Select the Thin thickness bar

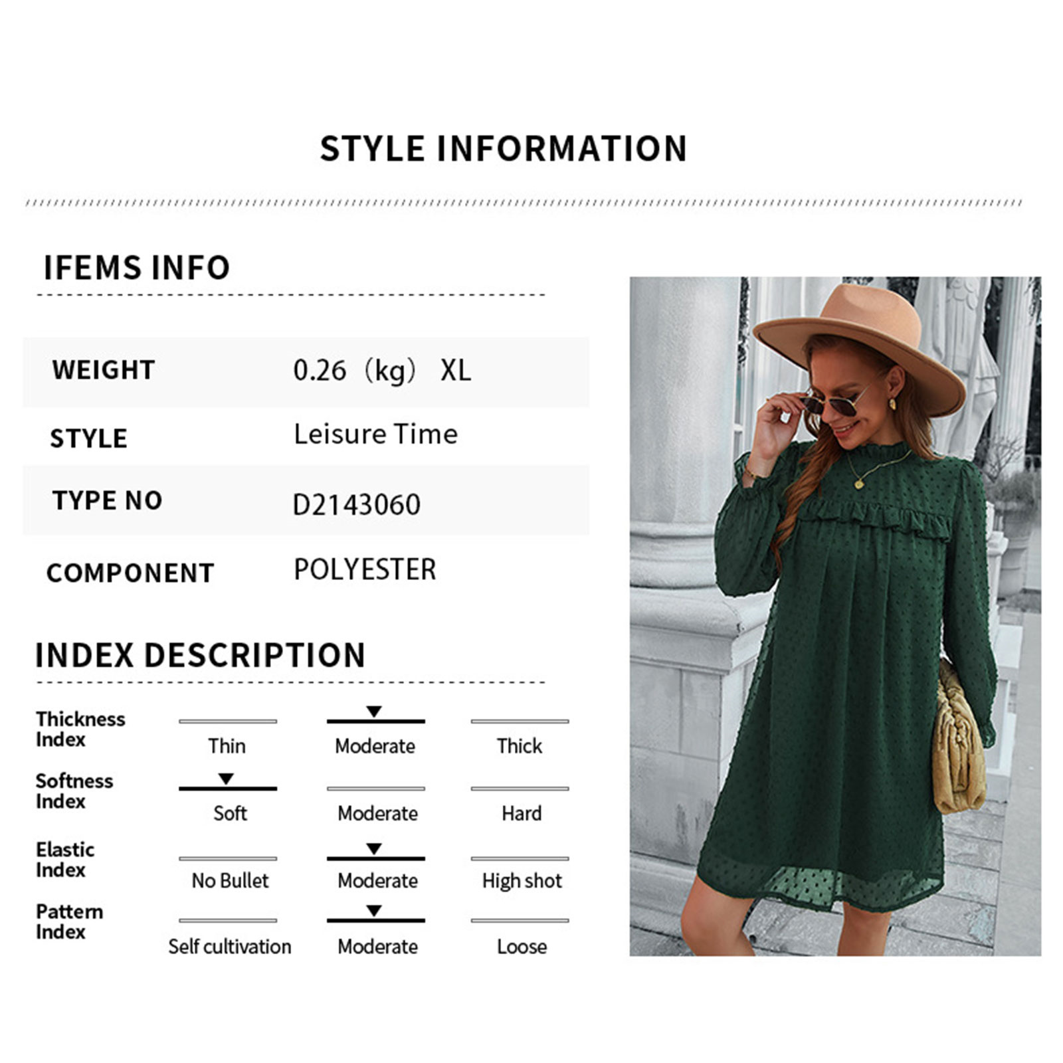click(x=228, y=721)
